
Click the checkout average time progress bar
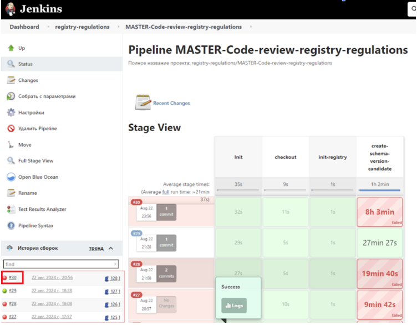285,190
